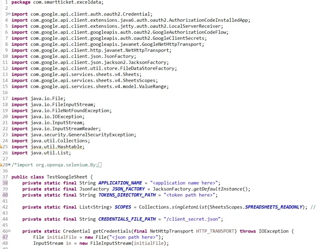Click the HTTP_TRANSPORT parameter on line 46
Screen dimensions: 317x249
215,231
